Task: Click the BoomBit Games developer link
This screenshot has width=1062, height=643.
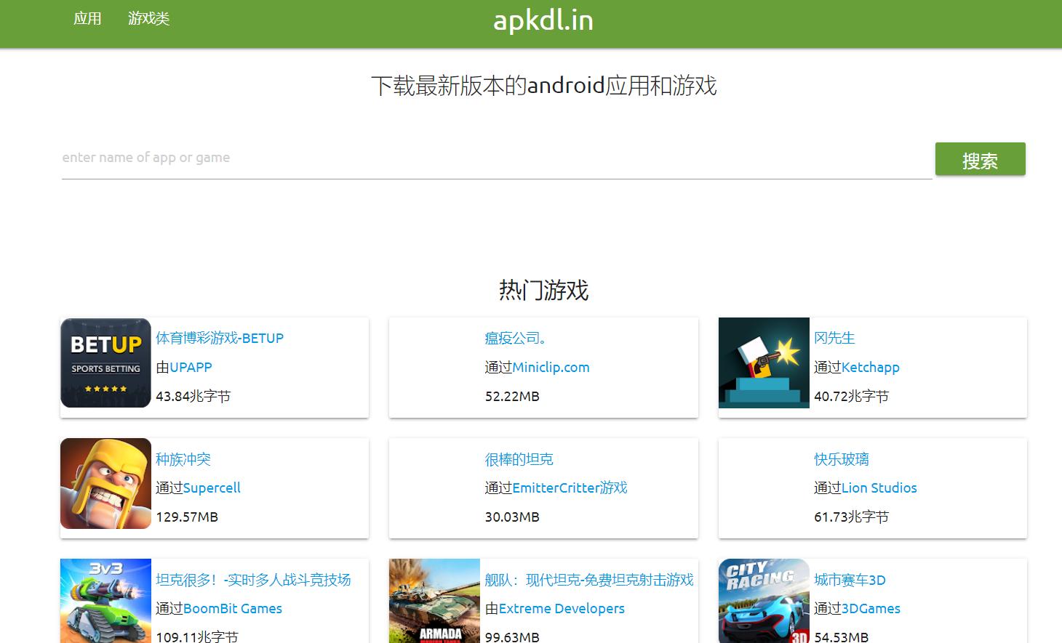Action: coord(233,608)
